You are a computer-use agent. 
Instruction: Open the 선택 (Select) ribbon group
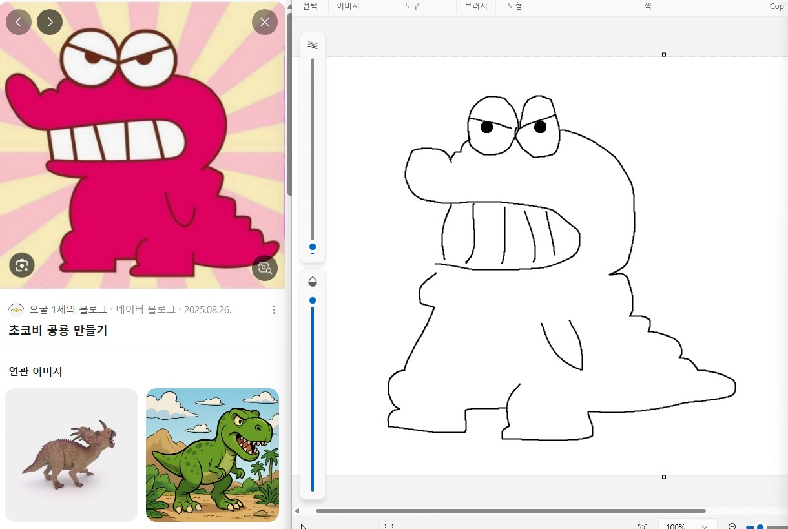[x=310, y=6]
